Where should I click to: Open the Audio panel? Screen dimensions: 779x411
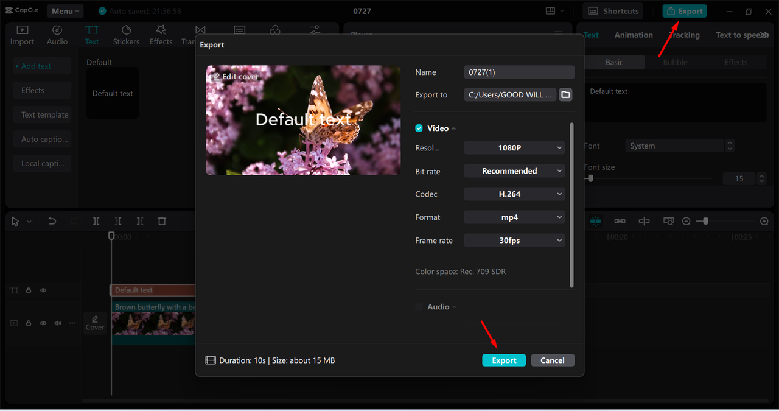[x=57, y=35]
